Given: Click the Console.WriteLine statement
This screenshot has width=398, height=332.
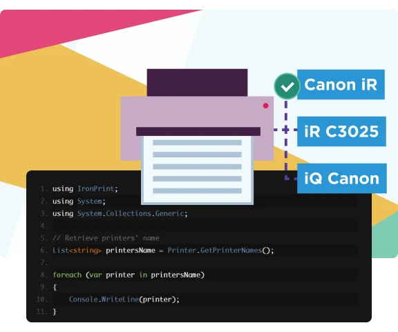Looking at the screenshot, I should pos(124,300).
